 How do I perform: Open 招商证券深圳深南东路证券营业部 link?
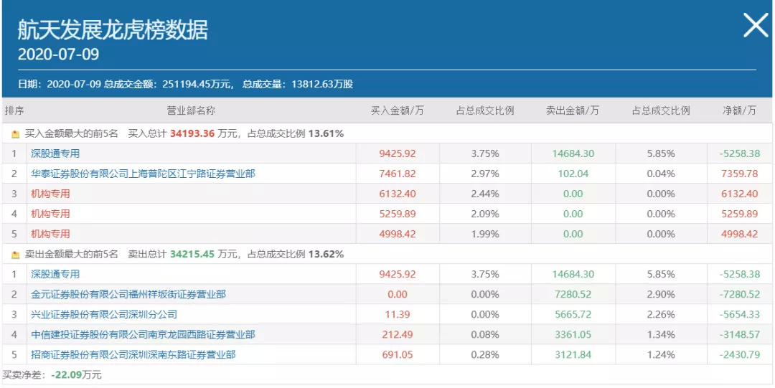tap(133, 354)
